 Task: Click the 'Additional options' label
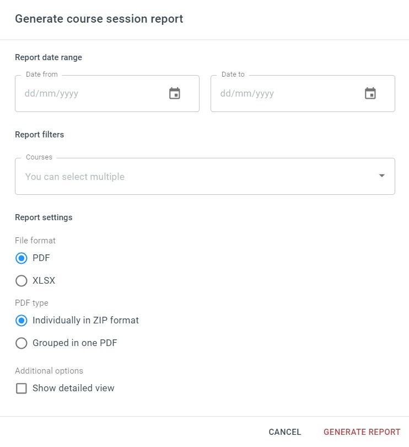tap(49, 371)
